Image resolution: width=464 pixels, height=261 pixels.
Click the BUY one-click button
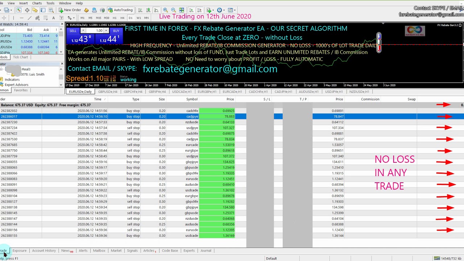[116, 31]
